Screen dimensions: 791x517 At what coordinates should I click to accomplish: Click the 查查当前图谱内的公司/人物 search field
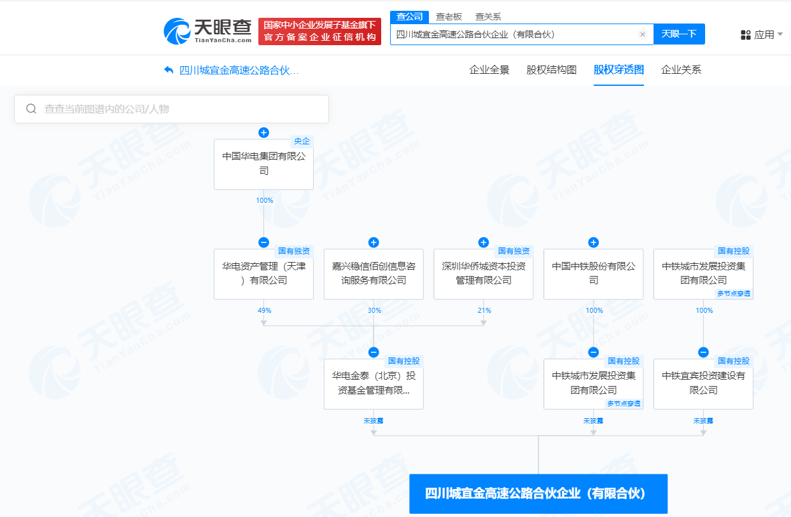tap(171, 109)
